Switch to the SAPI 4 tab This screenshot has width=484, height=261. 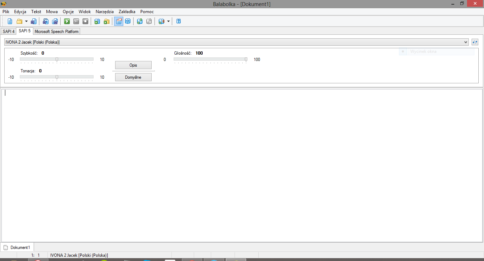click(9, 32)
